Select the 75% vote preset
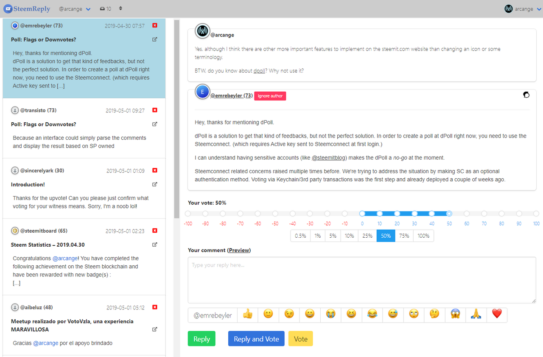543x357 pixels. [x=404, y=236]
